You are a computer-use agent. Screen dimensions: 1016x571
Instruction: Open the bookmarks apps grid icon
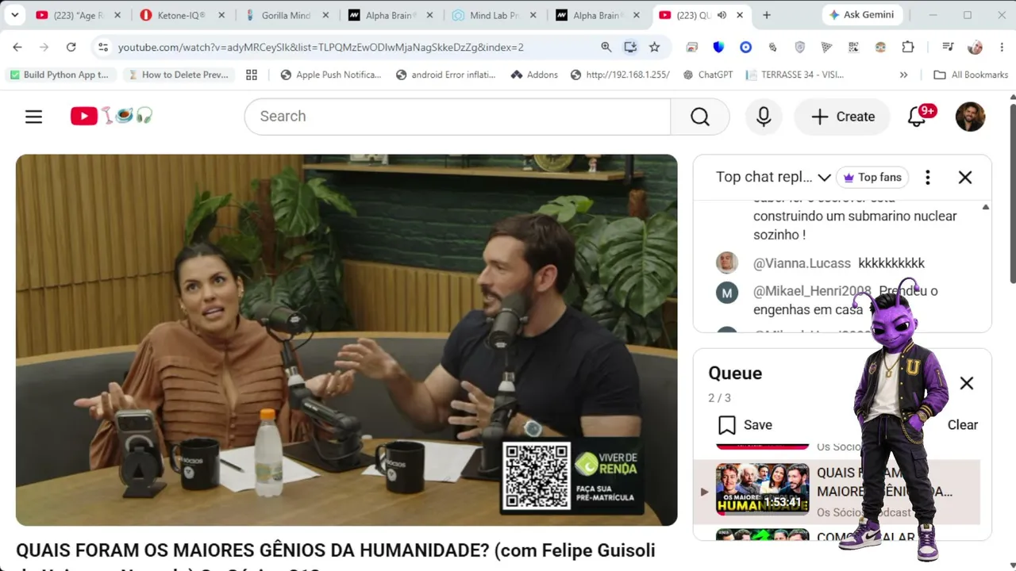pyautogui.click(x=252, y=75)
